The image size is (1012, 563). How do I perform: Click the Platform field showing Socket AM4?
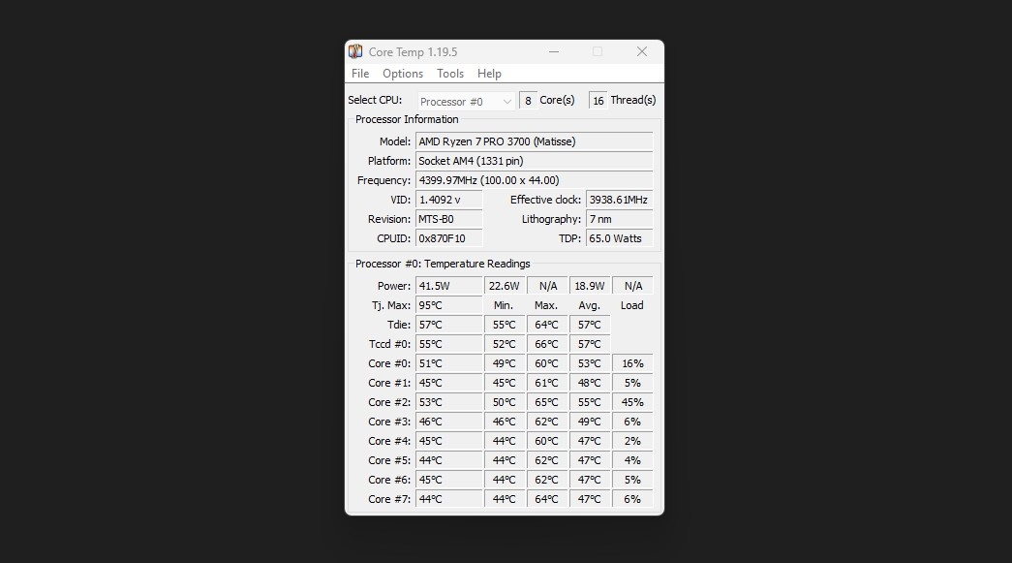[x=533, y=161]
